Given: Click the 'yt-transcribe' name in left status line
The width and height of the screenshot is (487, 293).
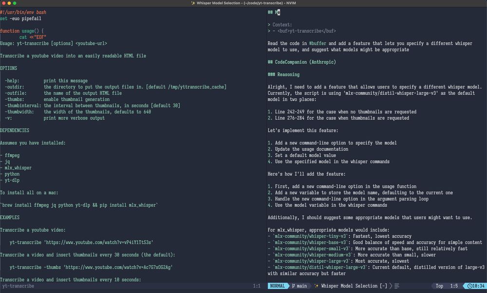Looking at the screenshot, I should 18,286.
